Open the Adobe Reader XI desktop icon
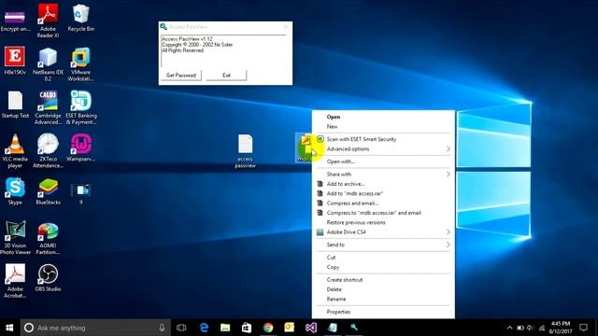The width and height of the screenshot is (598, 336). click(x=48, y=21)
